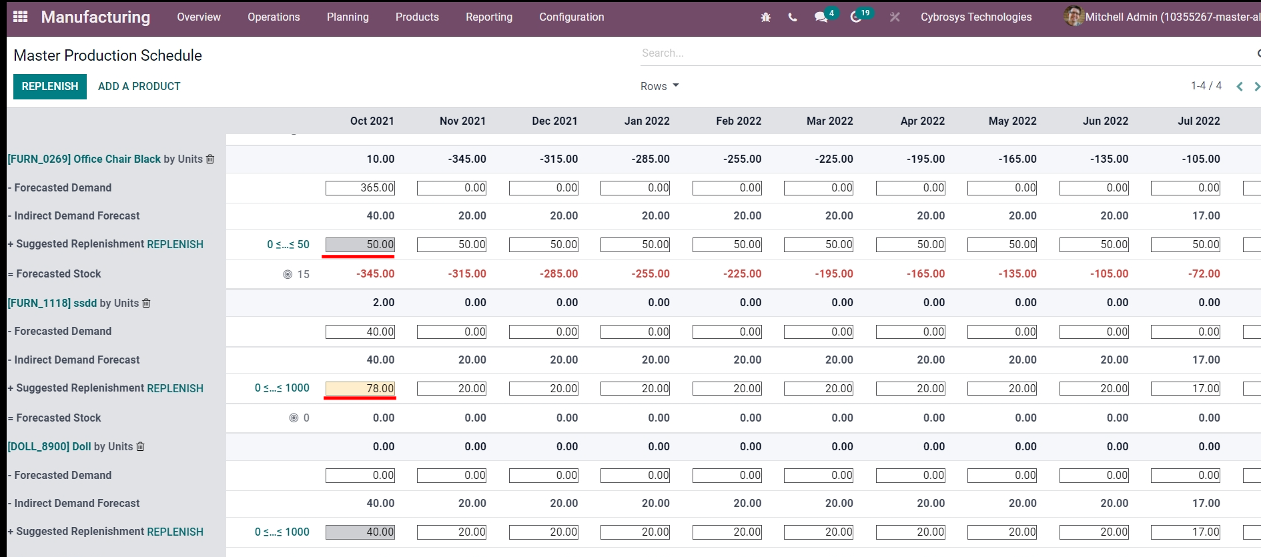Edit Oct 2021 forecasted demand 365.00 field
The image size is (1261, 557).
pyautogui.click(x=360, y=188)
